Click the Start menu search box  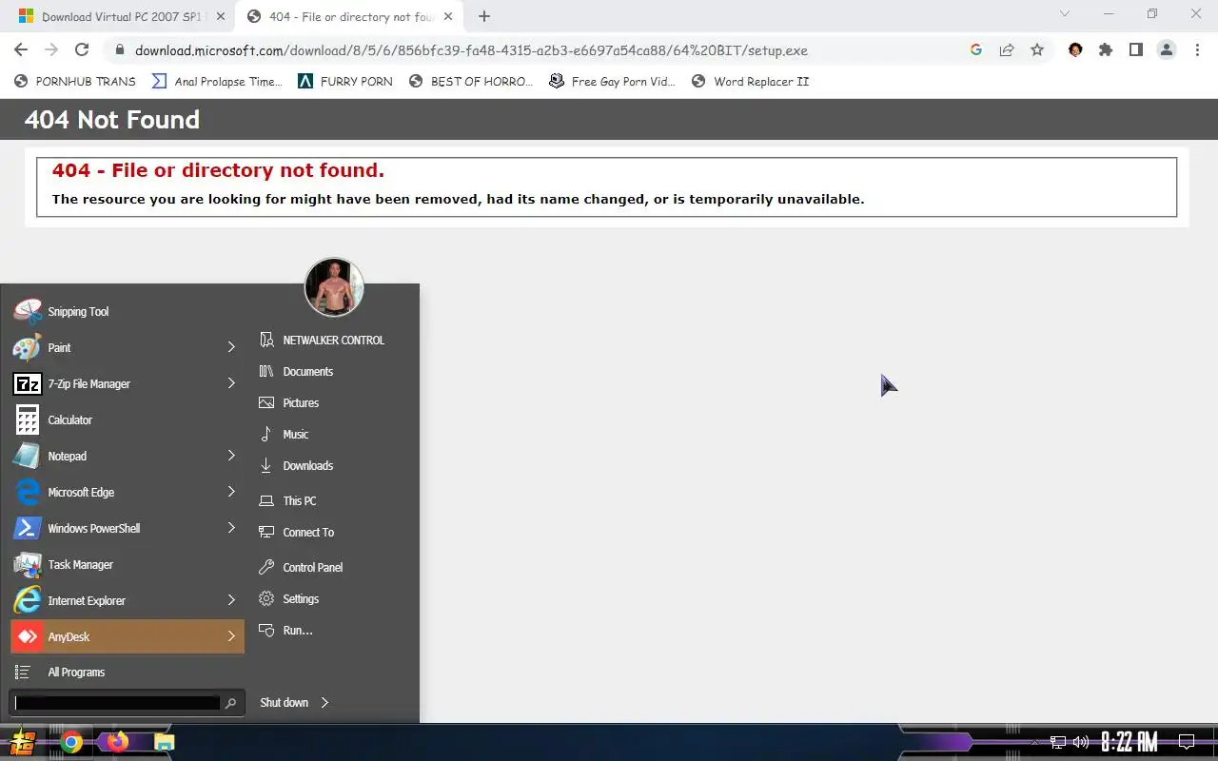[x=118, y=703]
